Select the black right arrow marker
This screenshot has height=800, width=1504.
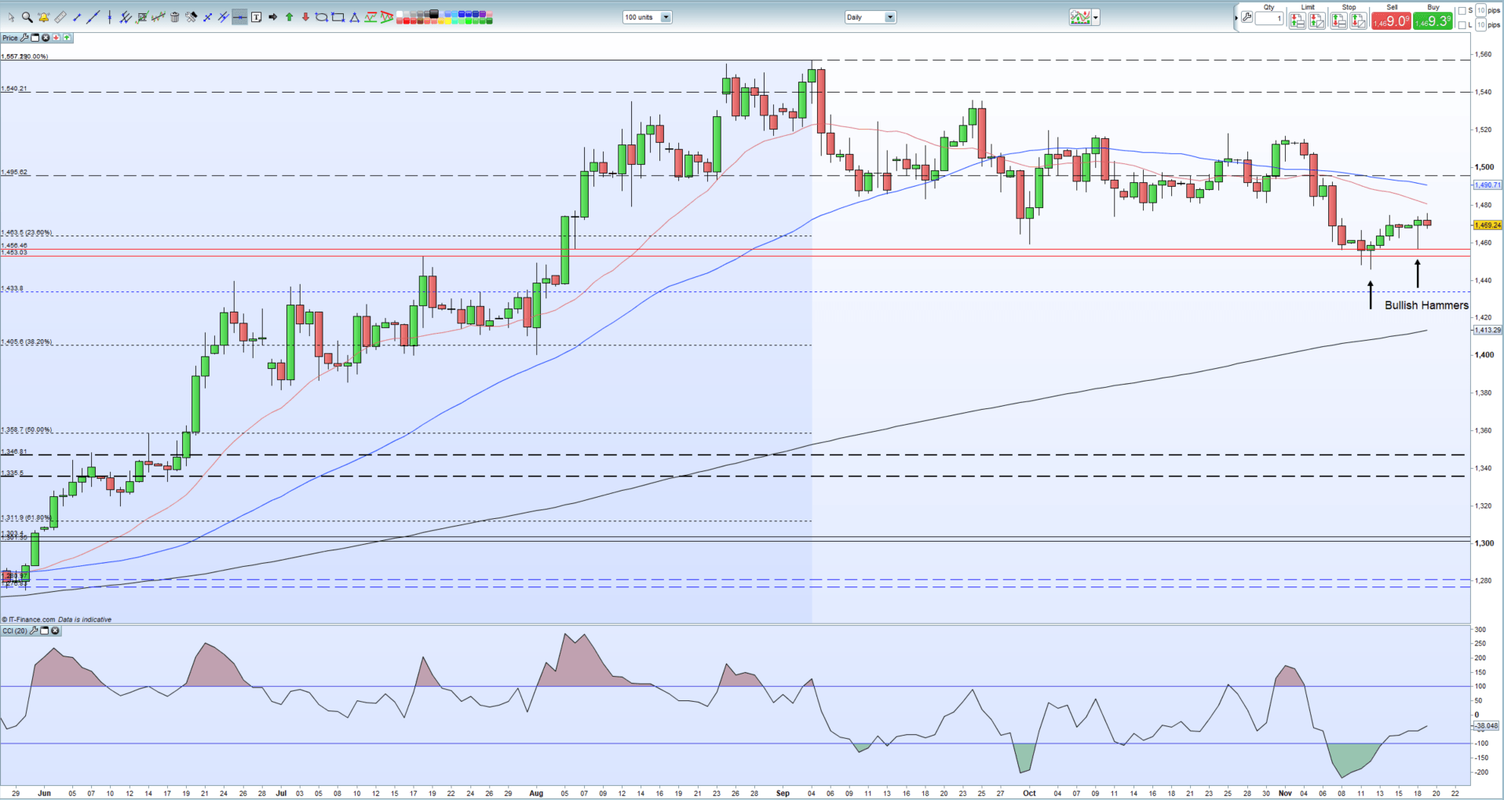point(272,17)
